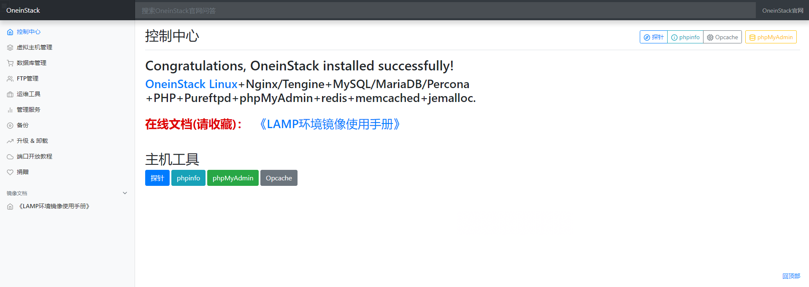Click the disc icon beside 备份

tap(10, 126)
